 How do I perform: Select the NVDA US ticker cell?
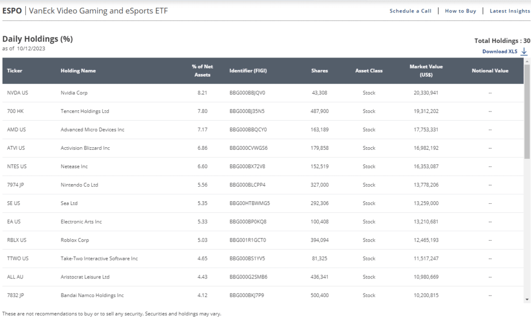[x=18, y=93]
